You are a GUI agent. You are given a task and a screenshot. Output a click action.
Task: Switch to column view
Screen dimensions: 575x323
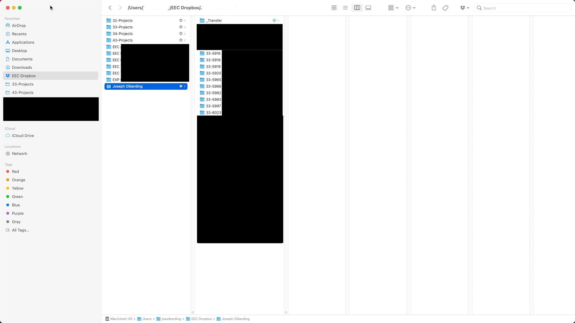(x=357, y=8)
